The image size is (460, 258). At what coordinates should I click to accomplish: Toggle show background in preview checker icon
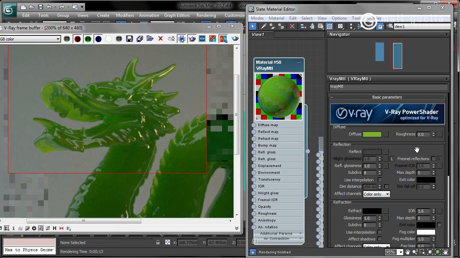(330, 26)
